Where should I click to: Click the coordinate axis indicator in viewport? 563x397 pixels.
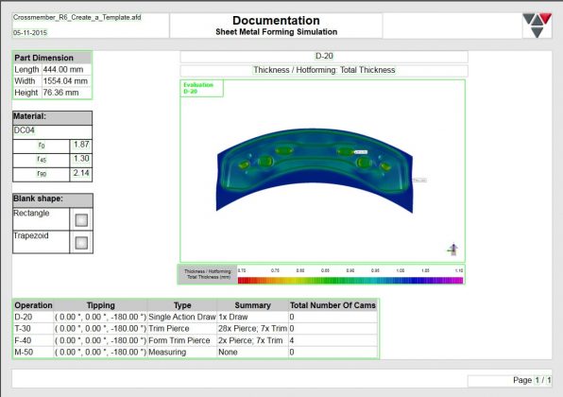(x=452, y=249)
